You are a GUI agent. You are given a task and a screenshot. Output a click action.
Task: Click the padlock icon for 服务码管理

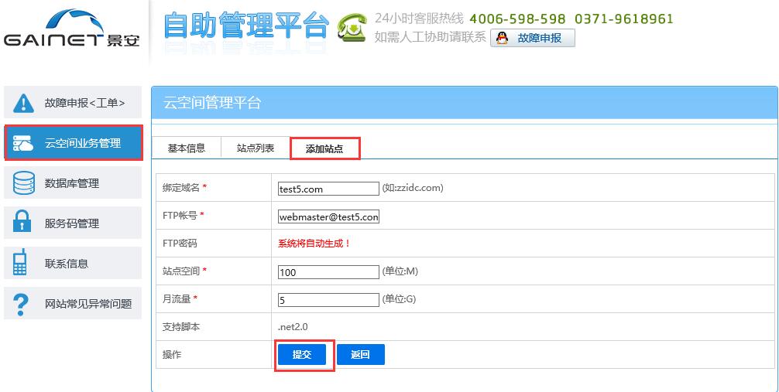24,223
